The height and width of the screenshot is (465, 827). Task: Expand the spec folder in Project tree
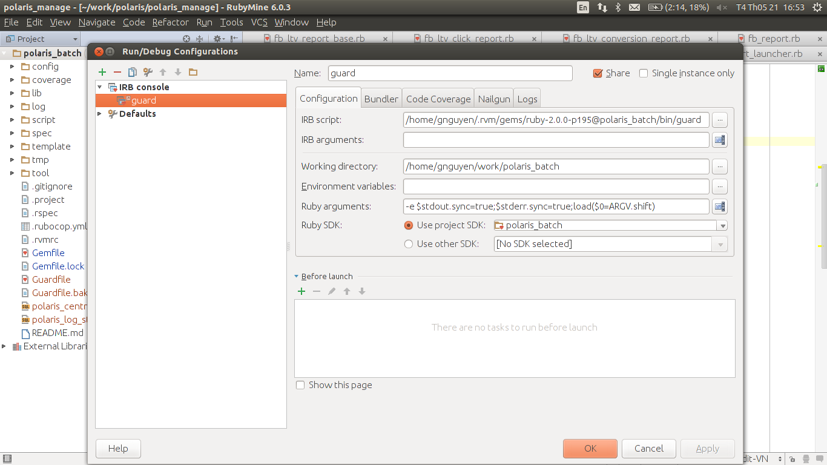tap(12, 133)
